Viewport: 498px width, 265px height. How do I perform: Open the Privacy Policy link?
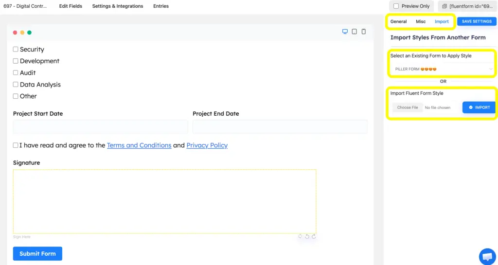(x=207, y=145)
